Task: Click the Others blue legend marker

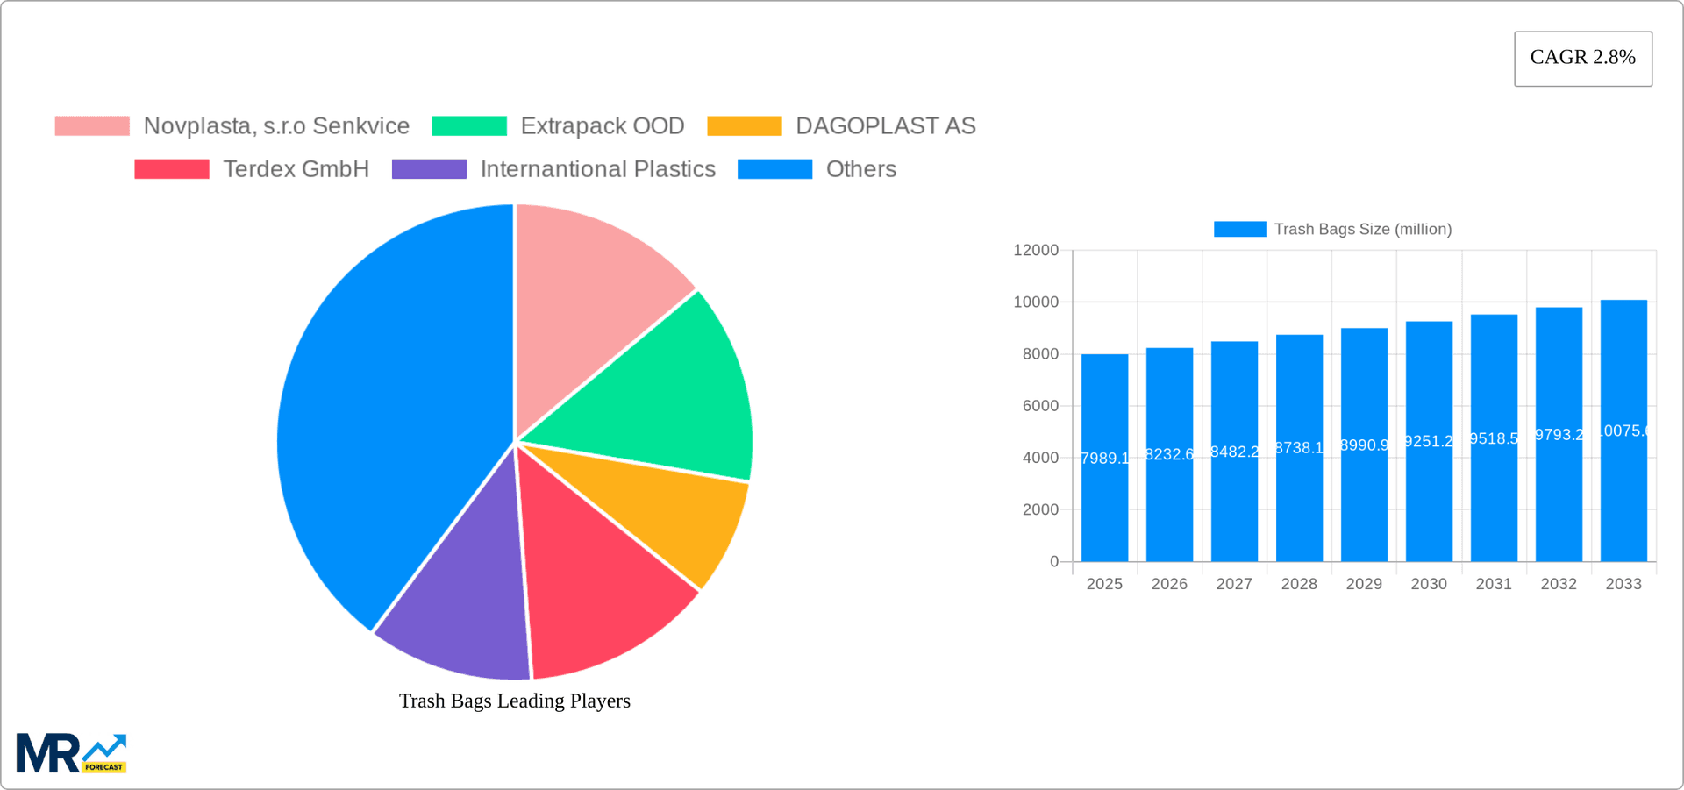Action: point(775,168)
